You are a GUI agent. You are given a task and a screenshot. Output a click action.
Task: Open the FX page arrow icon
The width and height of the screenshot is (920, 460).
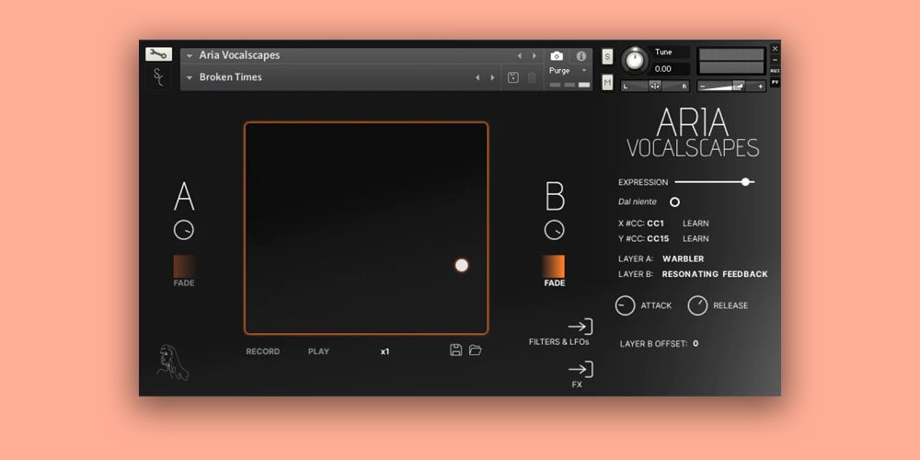click(x=580, y=370)
